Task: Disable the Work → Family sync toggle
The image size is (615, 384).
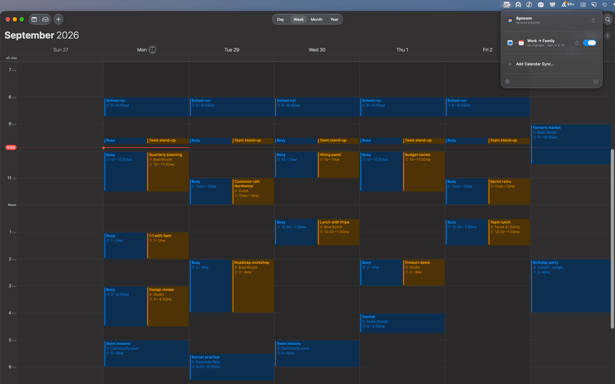Action: click(589, 43)
